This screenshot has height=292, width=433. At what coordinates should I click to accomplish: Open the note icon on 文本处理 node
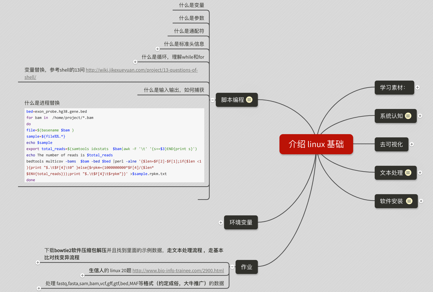408,173
